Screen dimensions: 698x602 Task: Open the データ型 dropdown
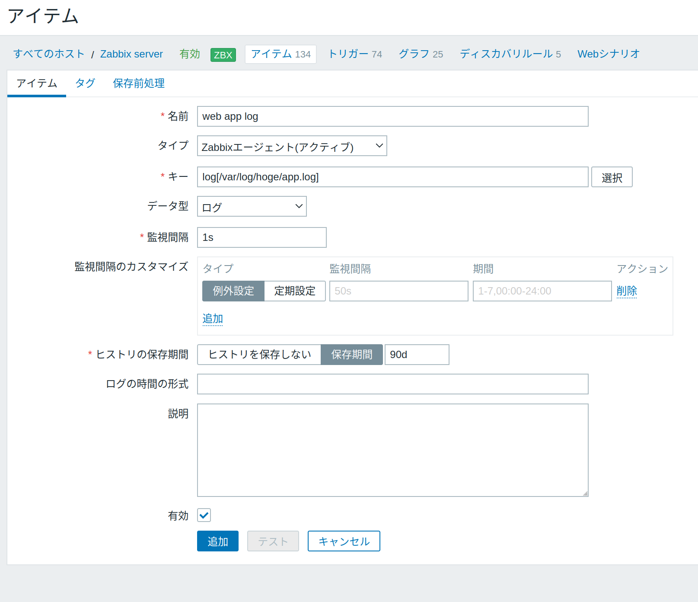[251, 206]
